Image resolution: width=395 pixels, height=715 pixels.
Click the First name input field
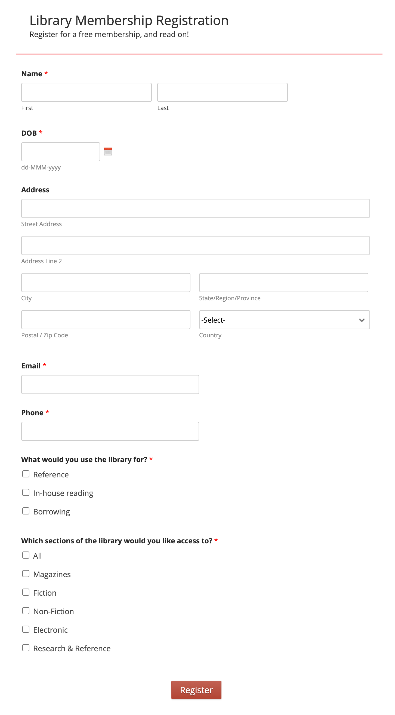[x=86, y=92]
